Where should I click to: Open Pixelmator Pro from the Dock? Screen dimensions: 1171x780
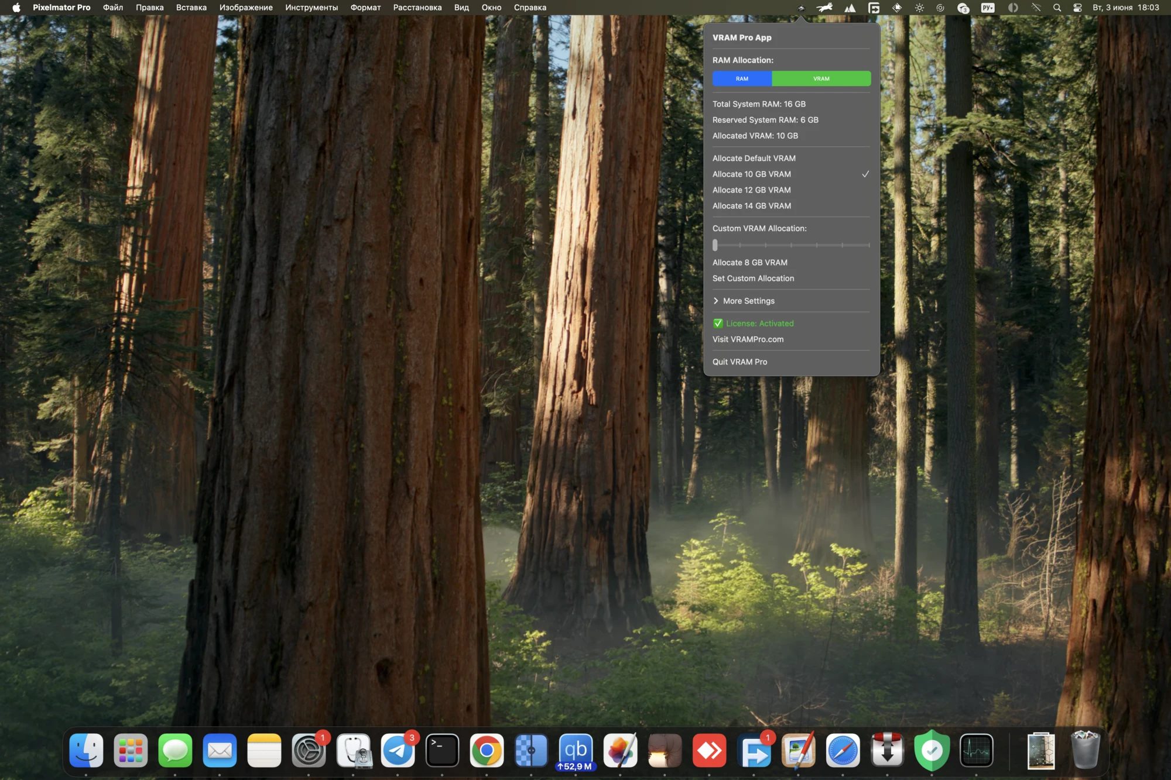620,750
